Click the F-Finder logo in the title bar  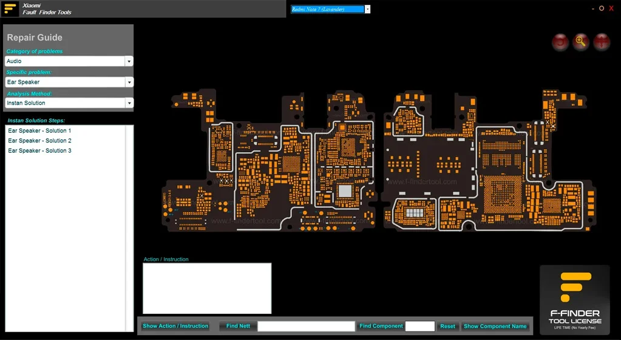click(10, 8)
